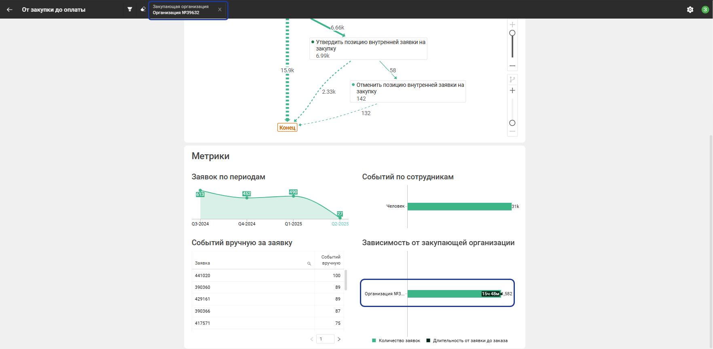The image size is (713, 349).
Task: Go to the next table page
Action: pyautogui.click(x=339, y=339)
